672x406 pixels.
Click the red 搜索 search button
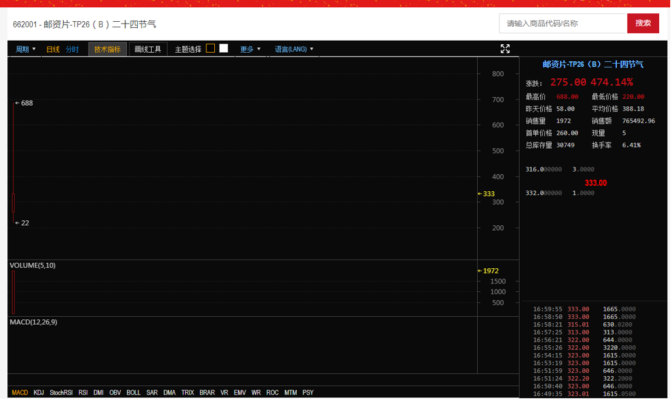click(643, 23)
